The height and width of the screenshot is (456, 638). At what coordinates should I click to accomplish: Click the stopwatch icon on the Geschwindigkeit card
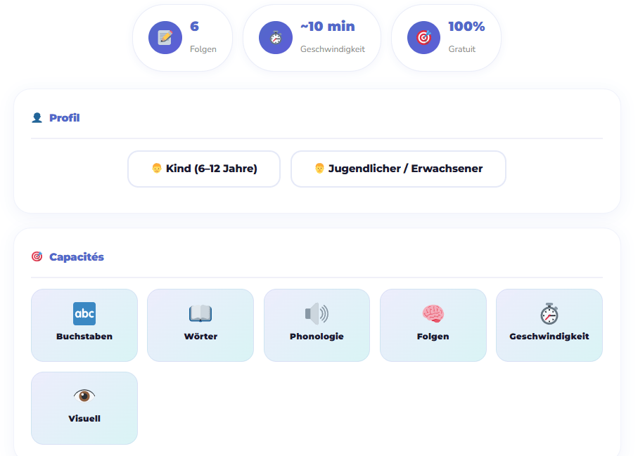point(549,314)
